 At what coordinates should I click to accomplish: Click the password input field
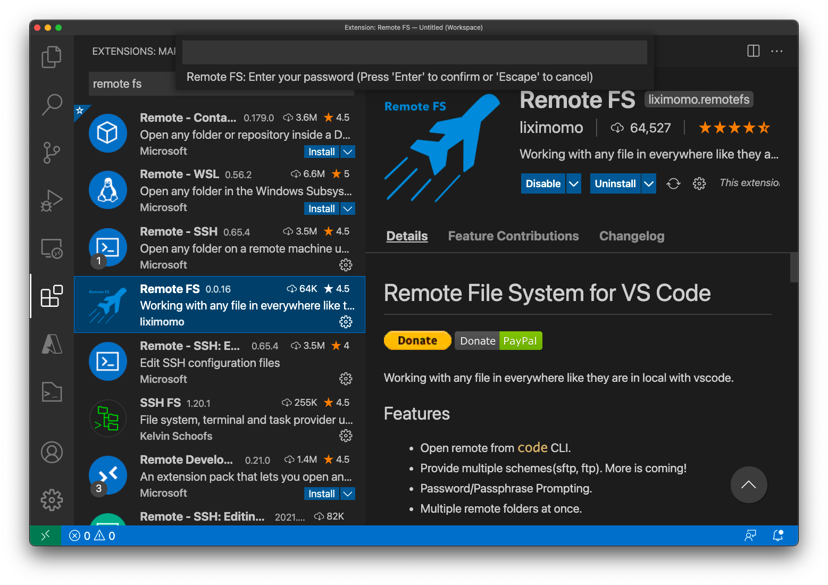(414, 52)
